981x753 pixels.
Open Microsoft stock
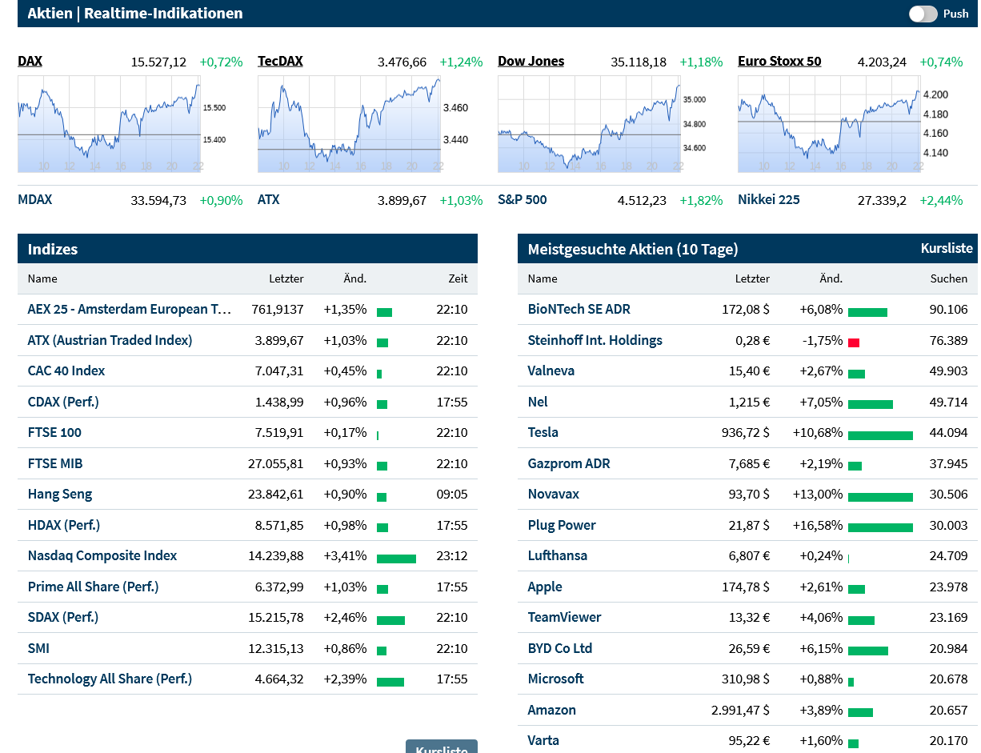pyautogui.click(x=556, y=679)
